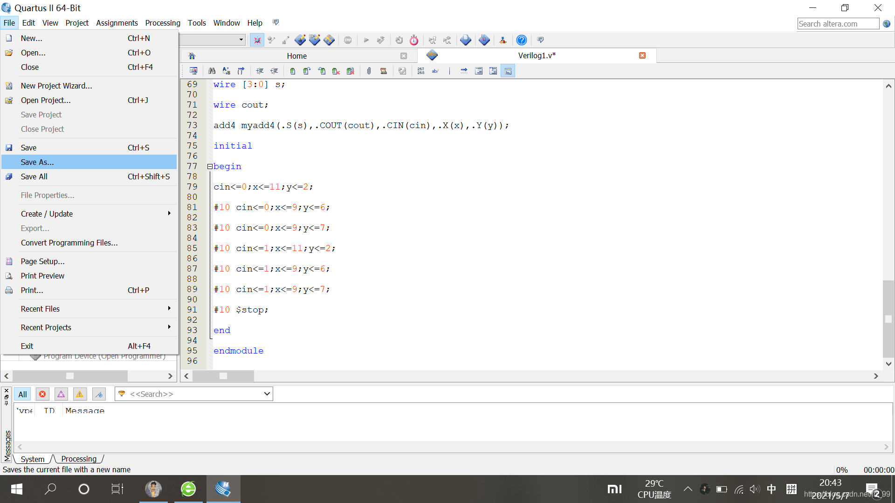Image resolution: width=895 pixels, height=503 pixels.
Task: Click the insert file paperclip icon
Action: tap(369, 71)
